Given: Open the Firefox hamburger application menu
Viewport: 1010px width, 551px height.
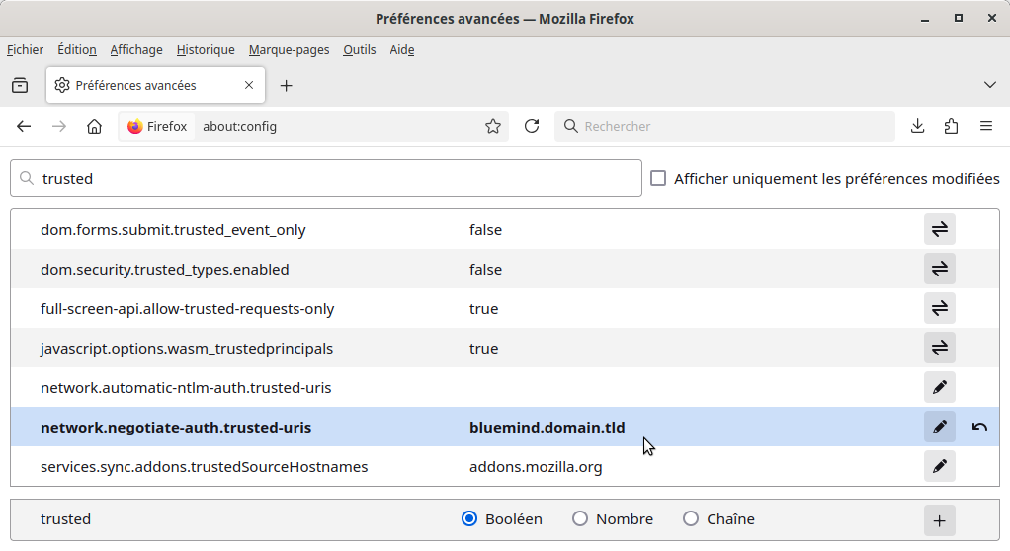Looking at the screenshot, I should pyautogui.click(x=985, y=126).
